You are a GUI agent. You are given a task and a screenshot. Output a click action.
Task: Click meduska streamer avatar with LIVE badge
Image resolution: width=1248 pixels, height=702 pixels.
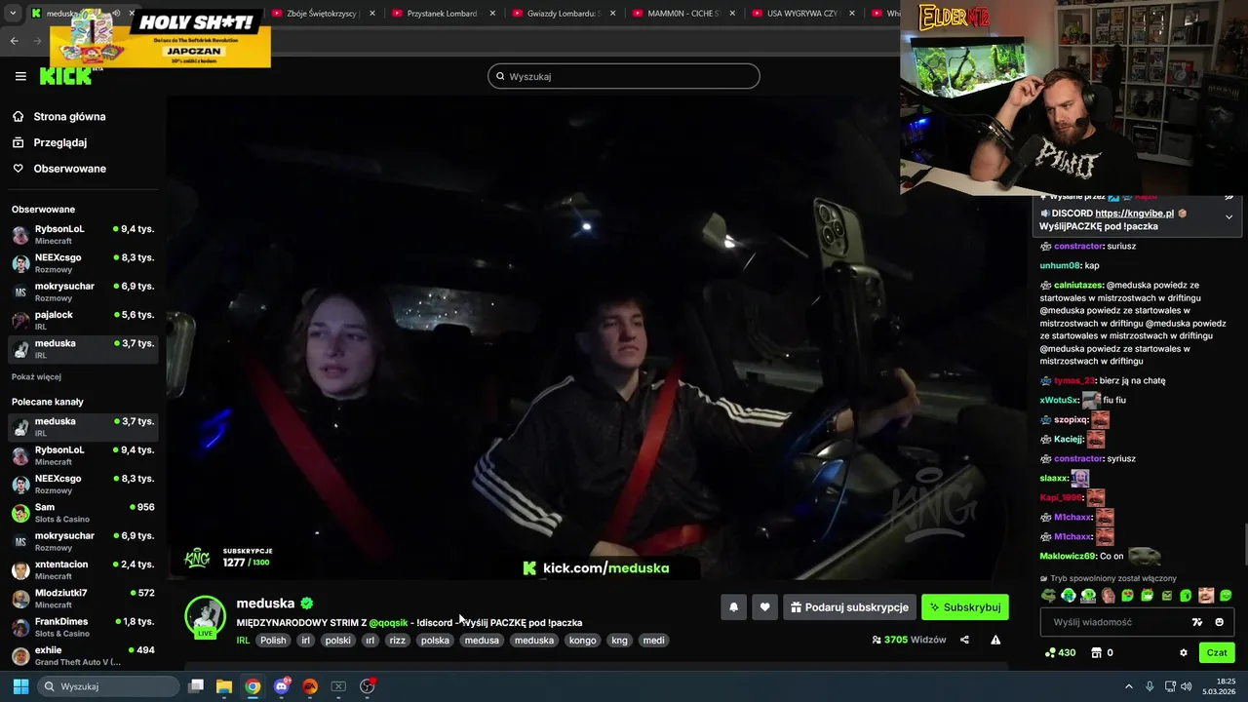click(205, 616)
